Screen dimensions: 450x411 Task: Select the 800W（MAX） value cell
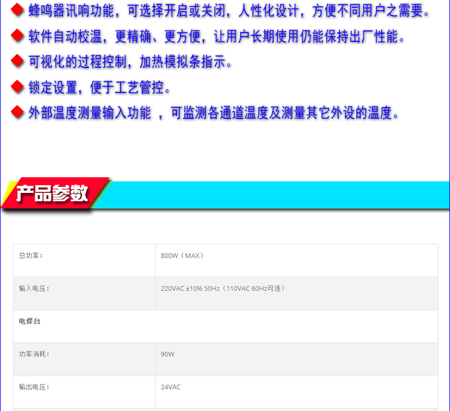(182, 255)
